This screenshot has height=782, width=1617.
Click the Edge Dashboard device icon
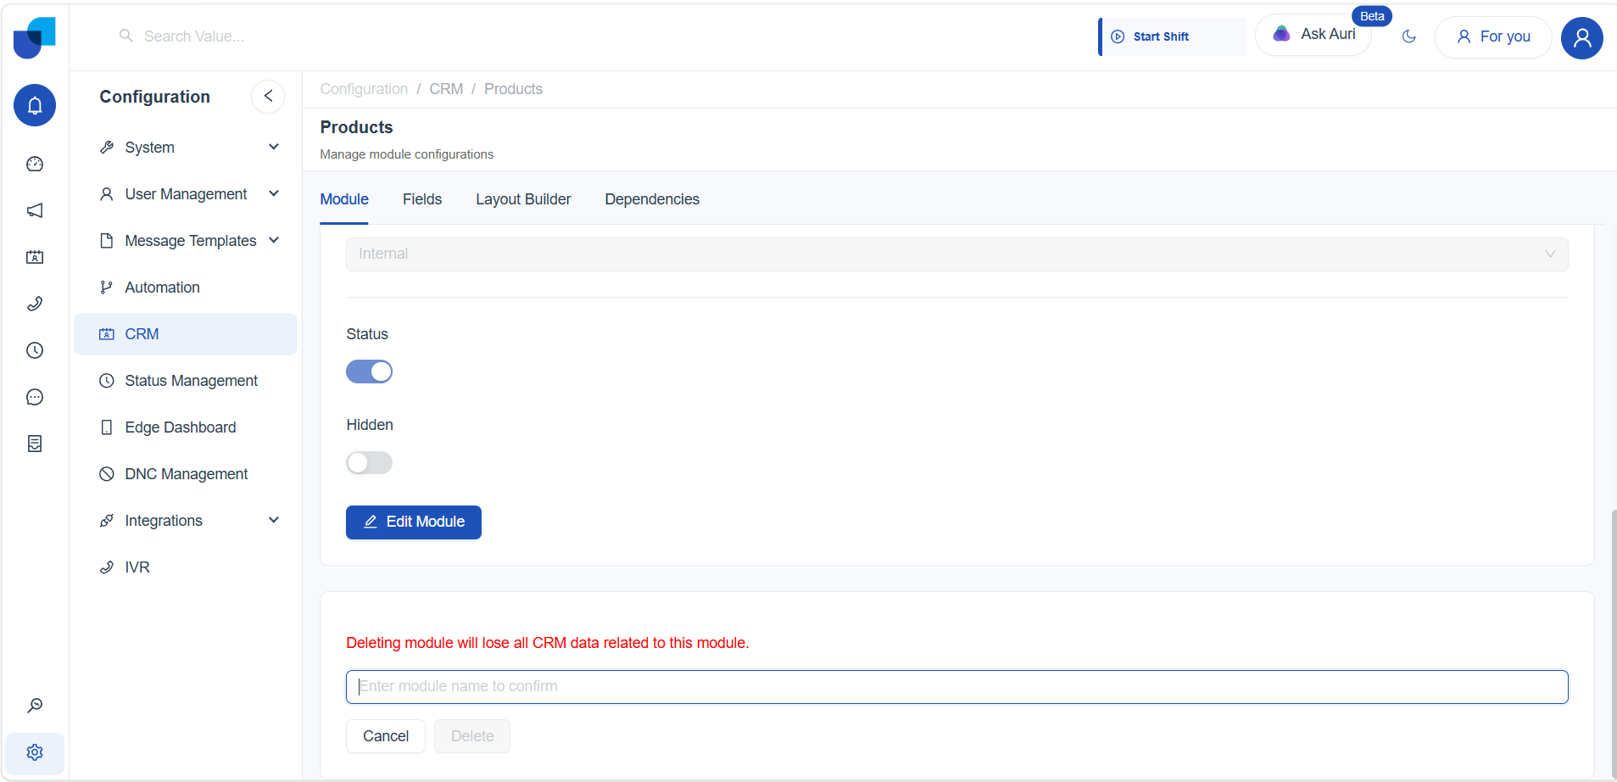click(x=107, y=427)
